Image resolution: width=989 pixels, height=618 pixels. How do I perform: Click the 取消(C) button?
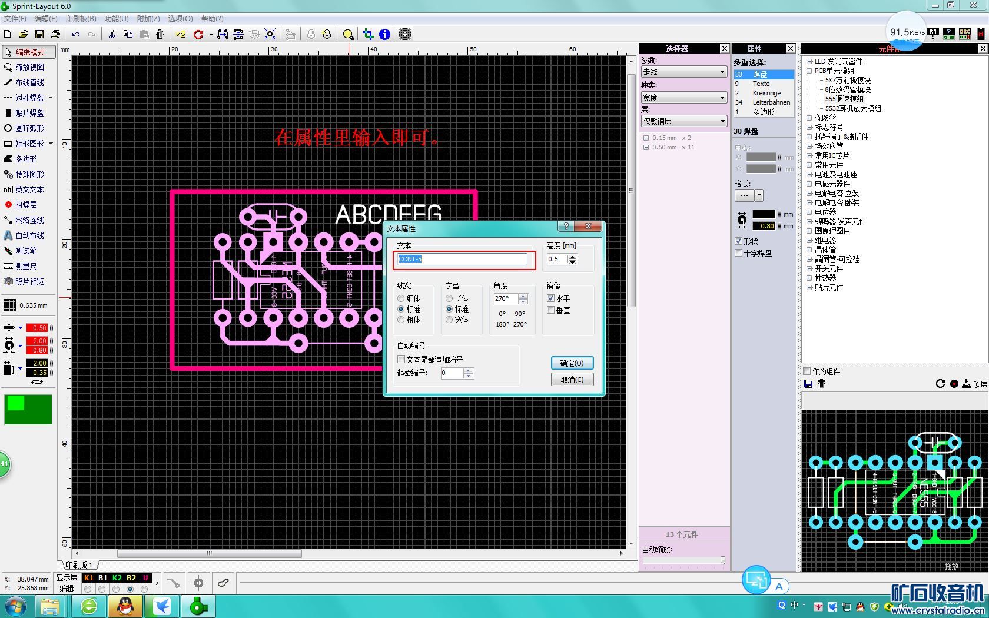572,380
